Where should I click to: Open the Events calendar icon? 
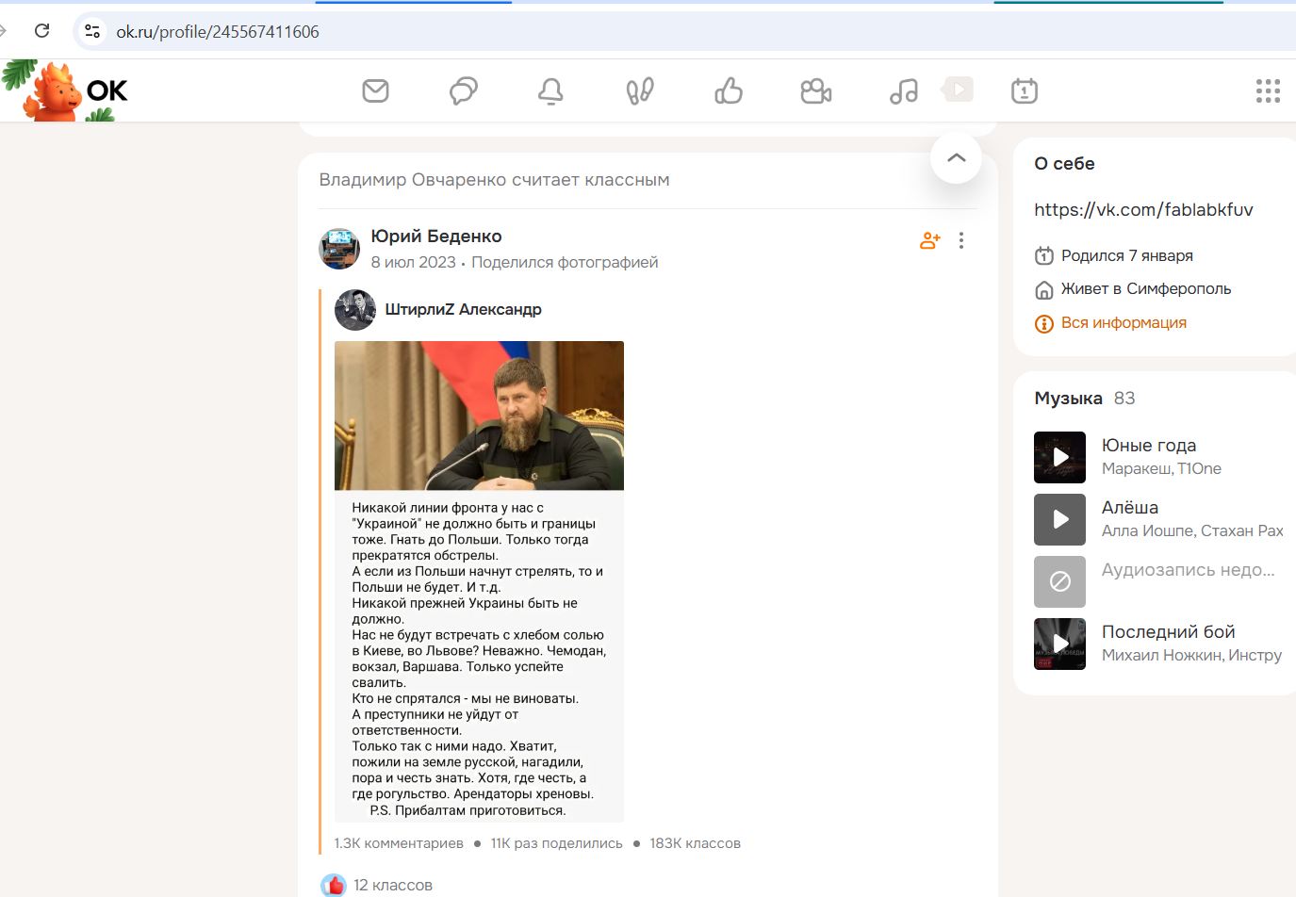(1024, 90)
